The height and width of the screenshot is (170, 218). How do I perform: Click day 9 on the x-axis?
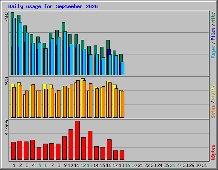65,165
